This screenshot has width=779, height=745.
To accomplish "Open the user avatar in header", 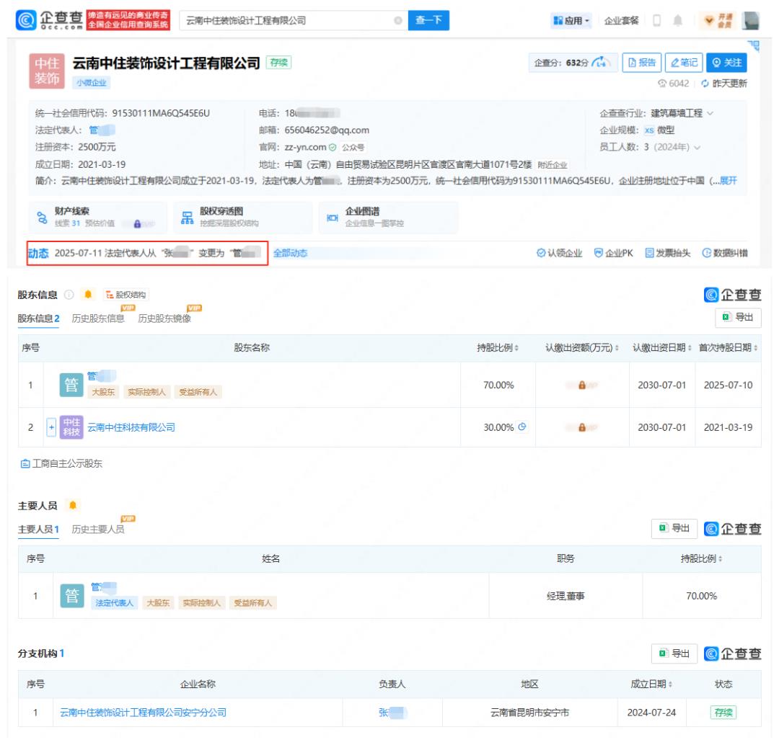I will click(x=751, y=20).
